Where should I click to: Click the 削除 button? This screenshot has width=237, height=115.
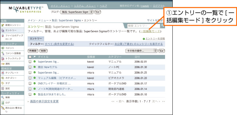[x=43, y=51]
